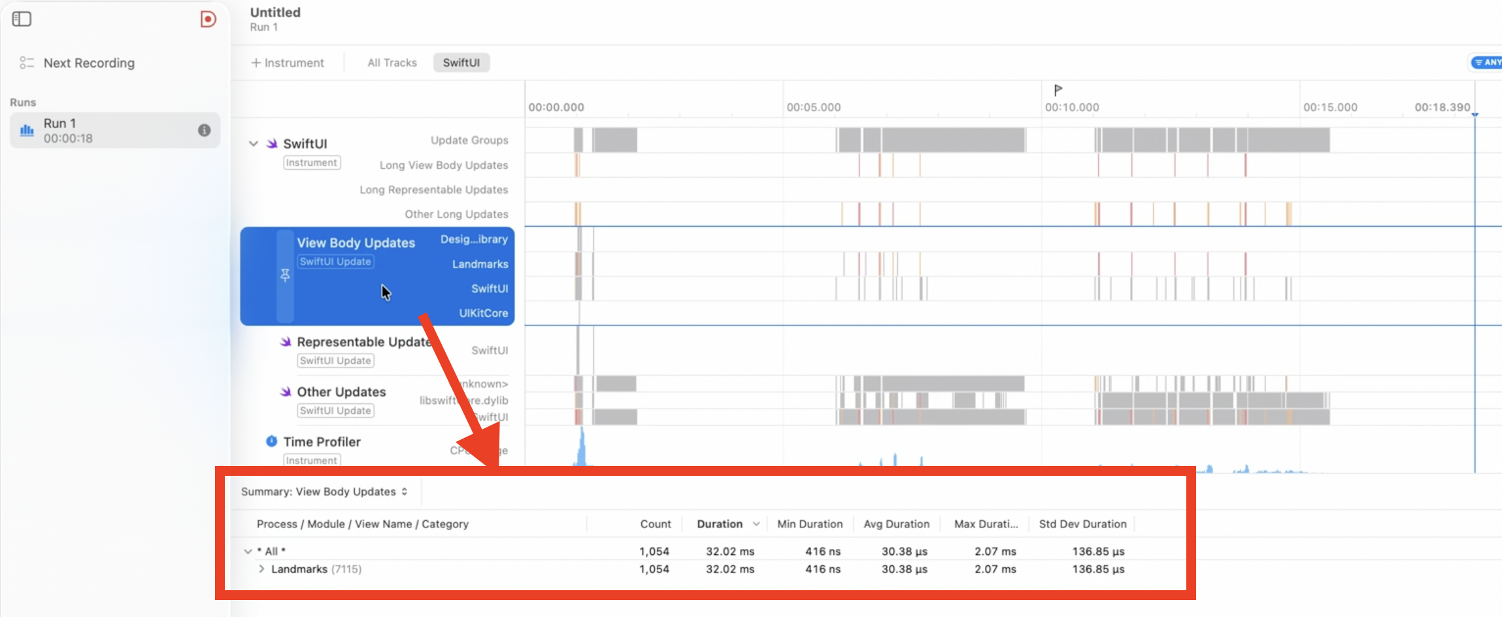Click the CPU usage peak in Time Profiler

pyautogui.click(x=582, y=446)
